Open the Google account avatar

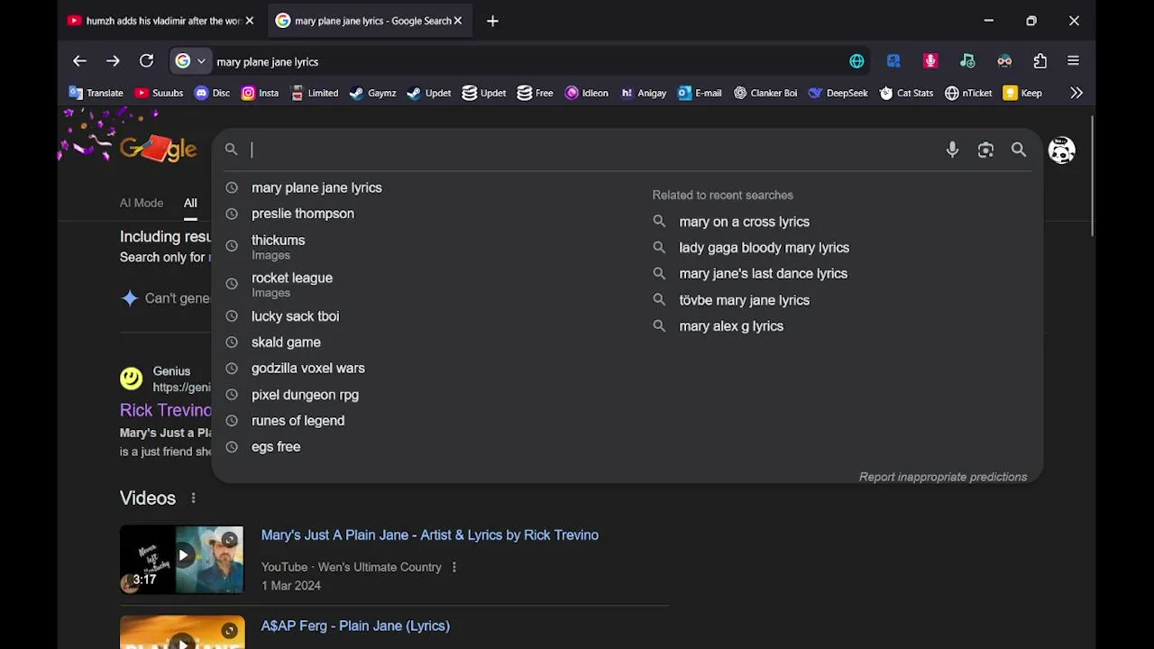1062,150
